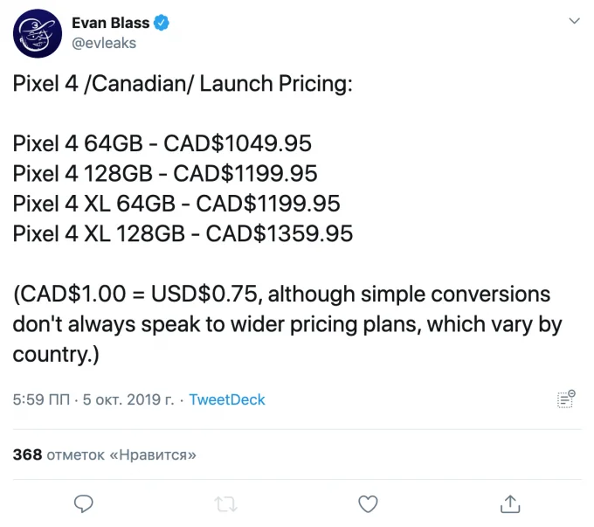Click the Pixel 4 128GB CAD$1199.95 line
The height and width of the screenshot is (527, 594).
click(x=165, y=173)
